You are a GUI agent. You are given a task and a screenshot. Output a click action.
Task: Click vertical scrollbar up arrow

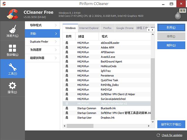(153, 34)
